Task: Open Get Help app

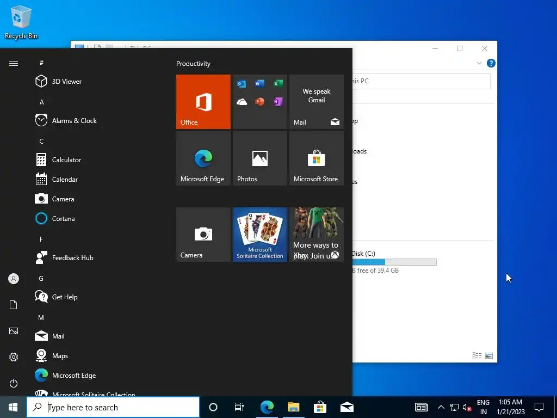Action: [56, 297]
